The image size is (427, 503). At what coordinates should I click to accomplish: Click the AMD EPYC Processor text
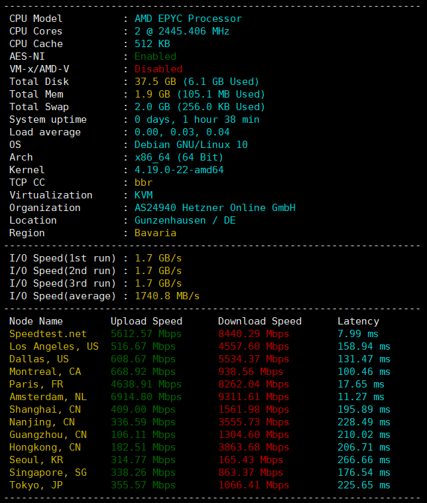pos(188,19)
